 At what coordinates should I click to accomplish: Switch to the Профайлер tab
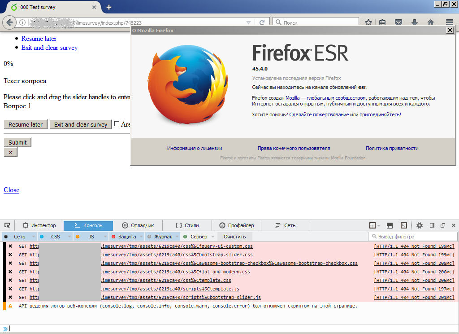pos(237,225)
